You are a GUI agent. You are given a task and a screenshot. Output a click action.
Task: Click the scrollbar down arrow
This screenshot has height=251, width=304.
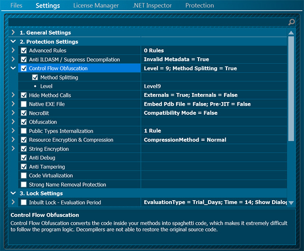[291, 203]
